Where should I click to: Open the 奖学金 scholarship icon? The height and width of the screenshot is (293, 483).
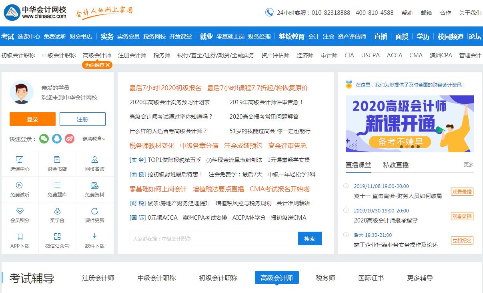(x=57, y=211)
